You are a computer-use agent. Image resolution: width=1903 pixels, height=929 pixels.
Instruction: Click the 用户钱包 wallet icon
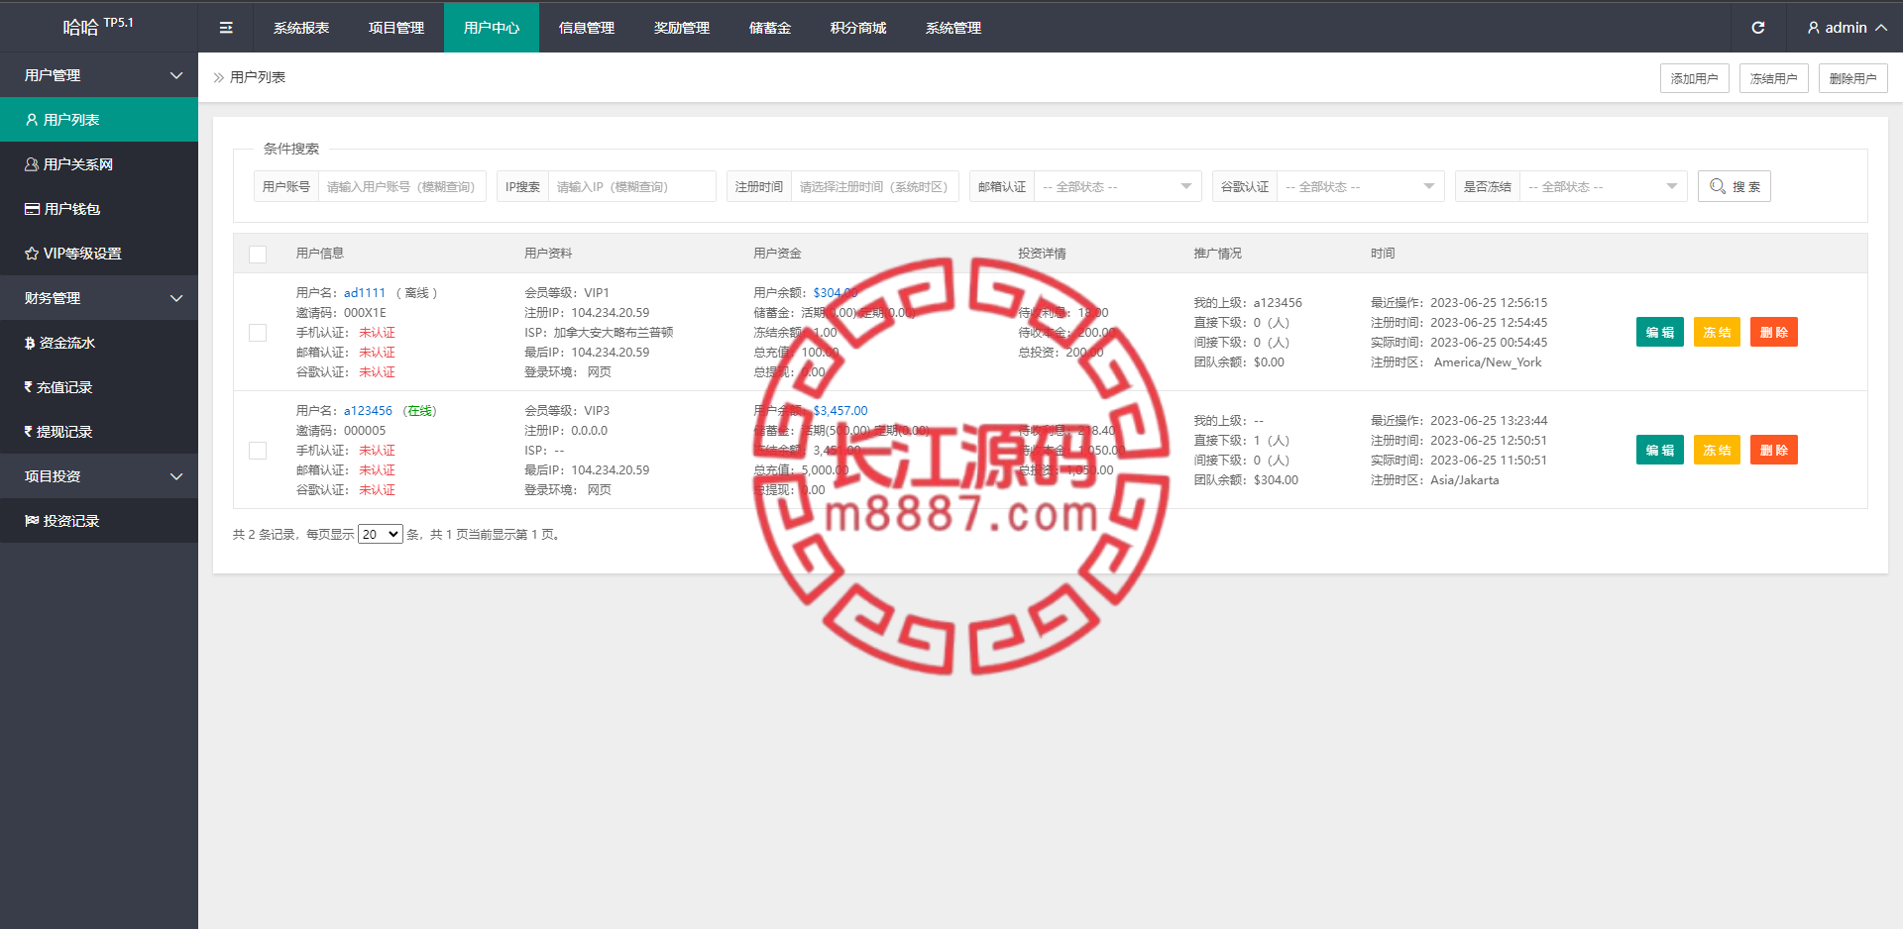[32, 209]
